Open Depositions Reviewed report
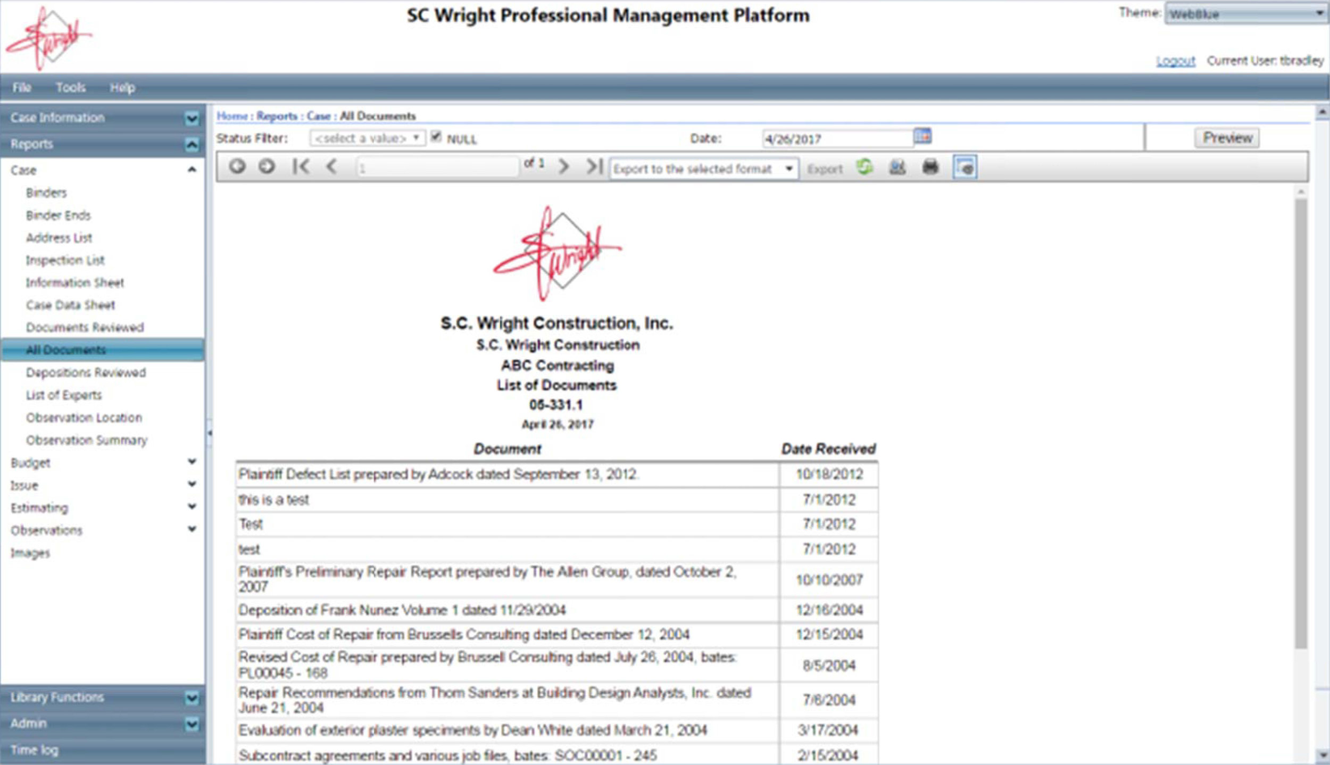This screenshot has height=765, width=1330. (x=86, y=372)
